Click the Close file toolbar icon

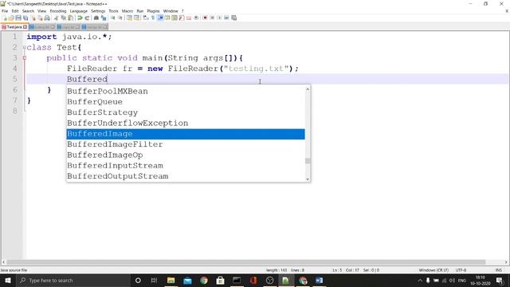coord(33,18)
